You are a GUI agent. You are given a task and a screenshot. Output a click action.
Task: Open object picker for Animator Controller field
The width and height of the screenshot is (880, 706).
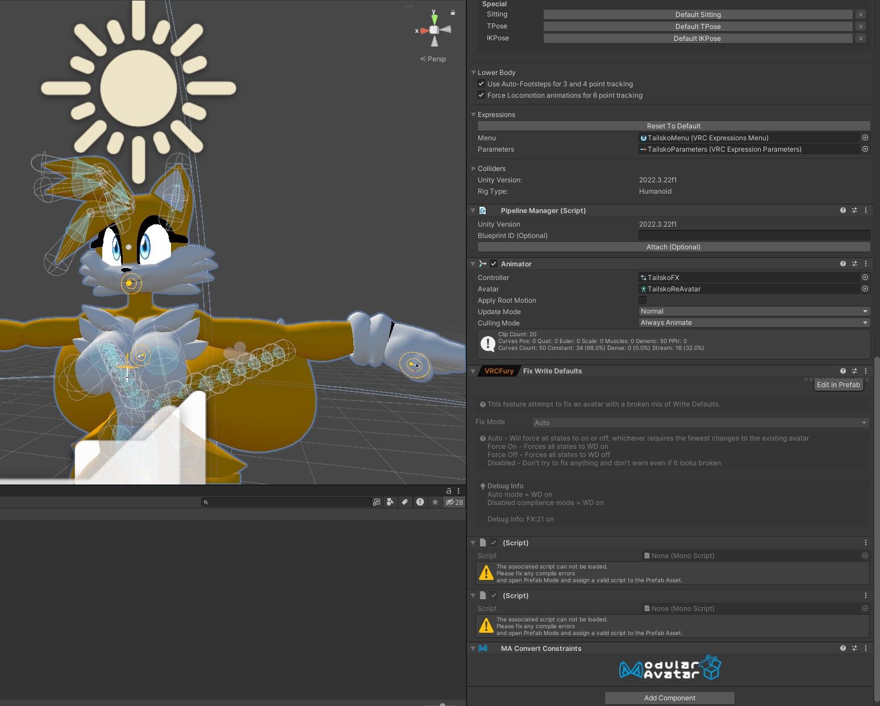pos(865,277)
